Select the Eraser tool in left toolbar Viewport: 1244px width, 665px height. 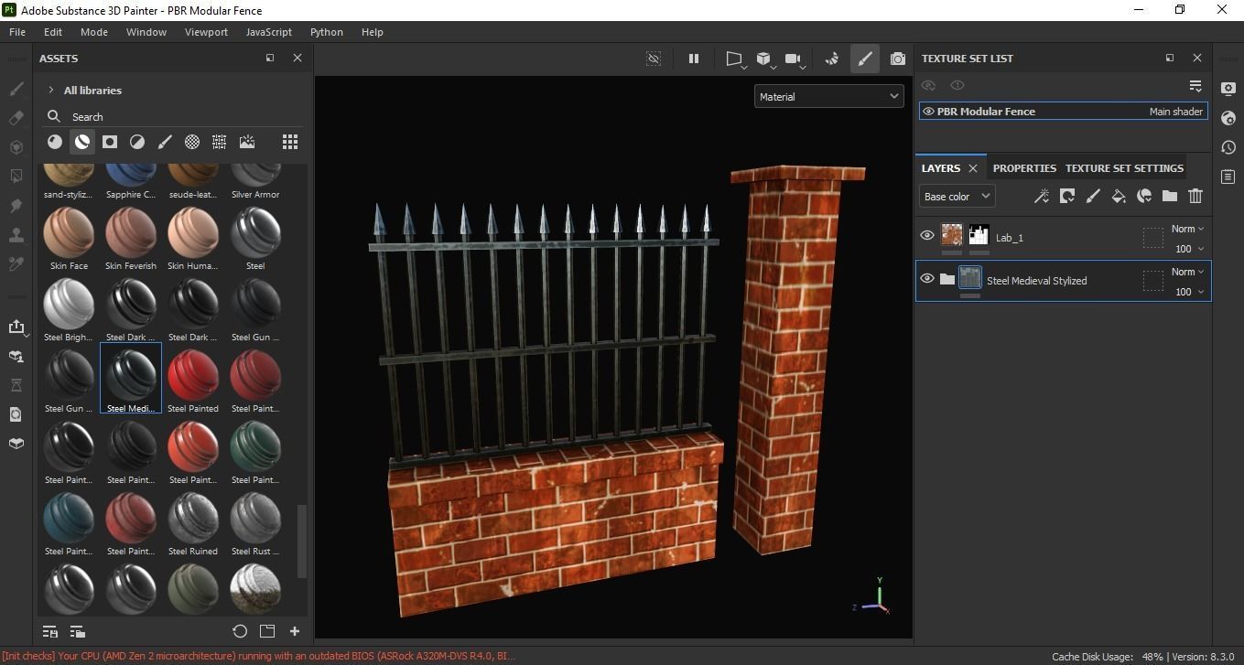click(16, 118)
